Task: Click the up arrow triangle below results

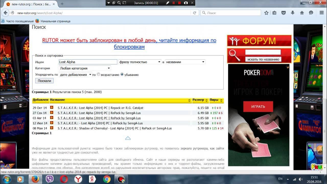Action: click(128, 138)
